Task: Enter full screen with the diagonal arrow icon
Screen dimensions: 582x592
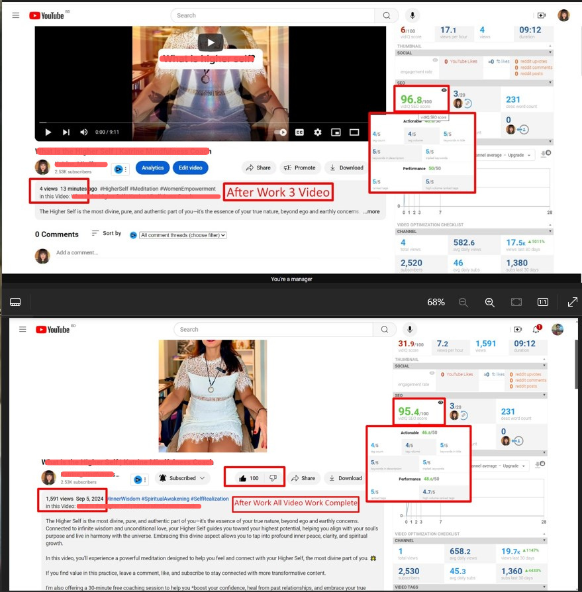Action: [x=573, y=302]
